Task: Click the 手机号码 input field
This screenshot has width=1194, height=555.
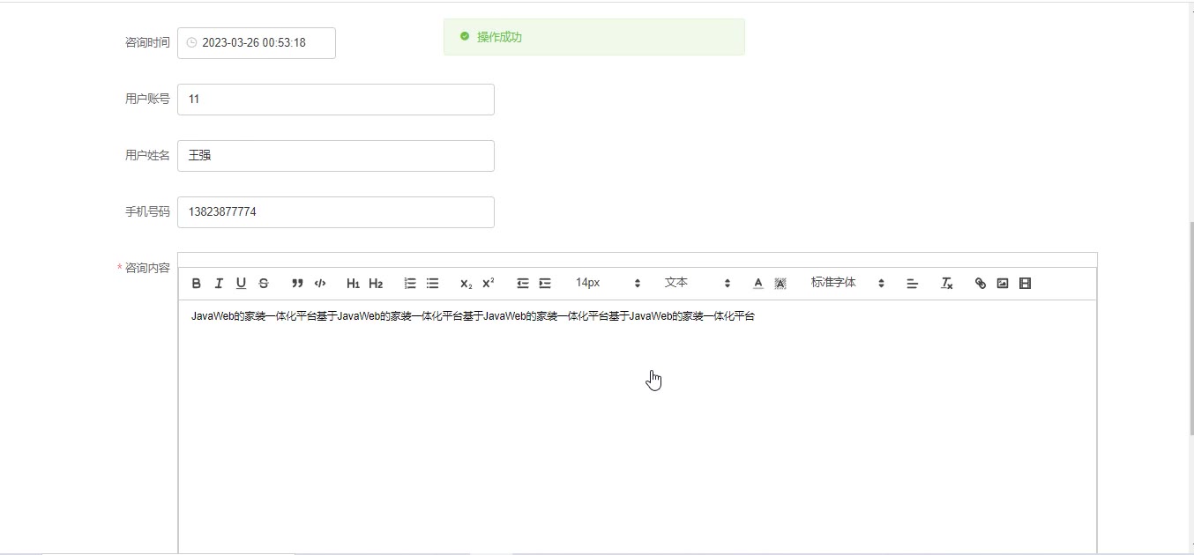Action: pyautogui.click(x=336, y=212)
